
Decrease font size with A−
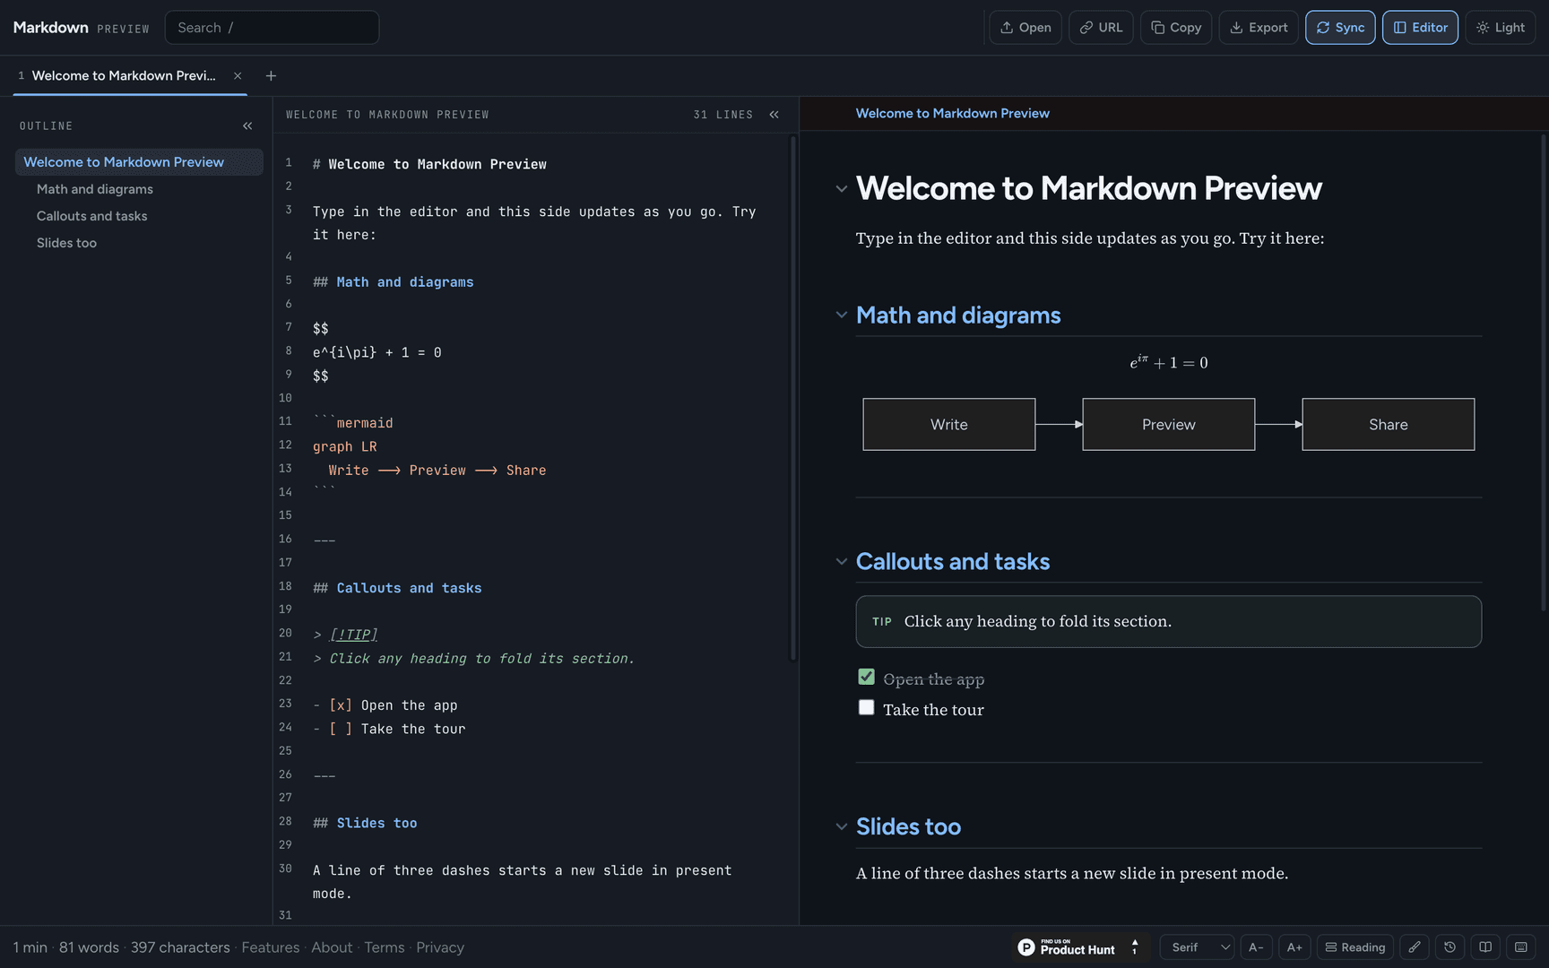(1256, 947)
